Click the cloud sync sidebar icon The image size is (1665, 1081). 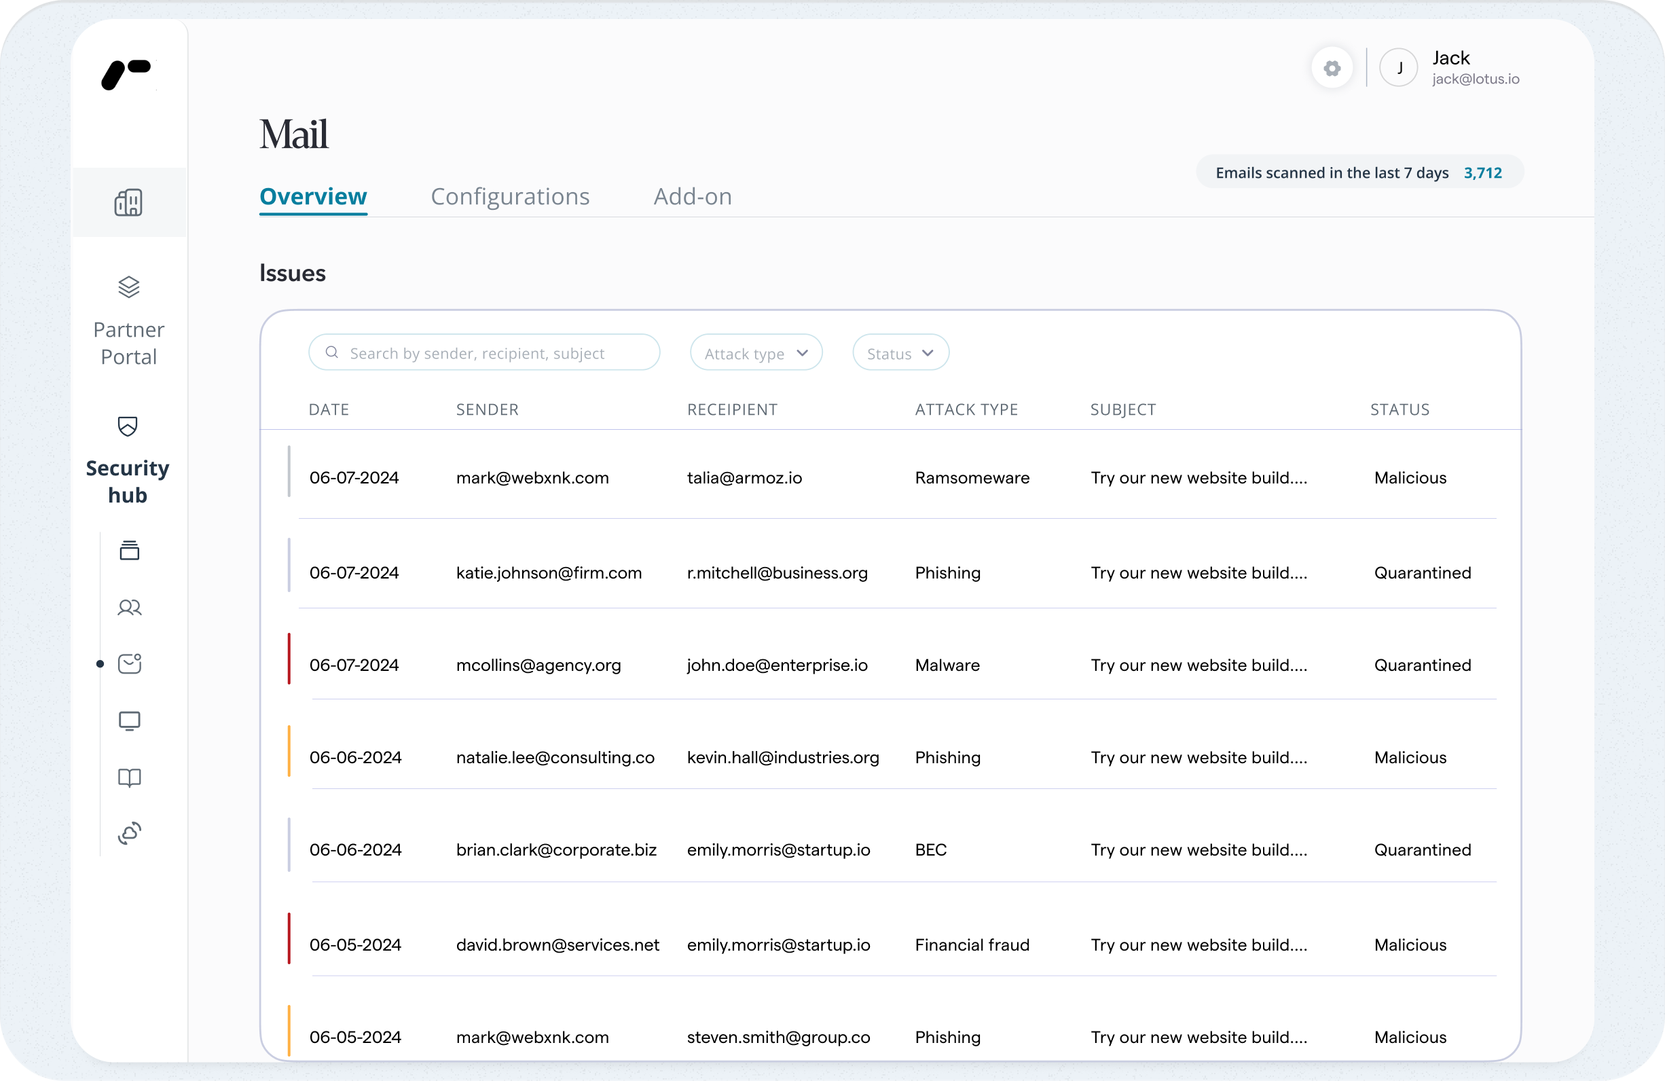[130, 833]
